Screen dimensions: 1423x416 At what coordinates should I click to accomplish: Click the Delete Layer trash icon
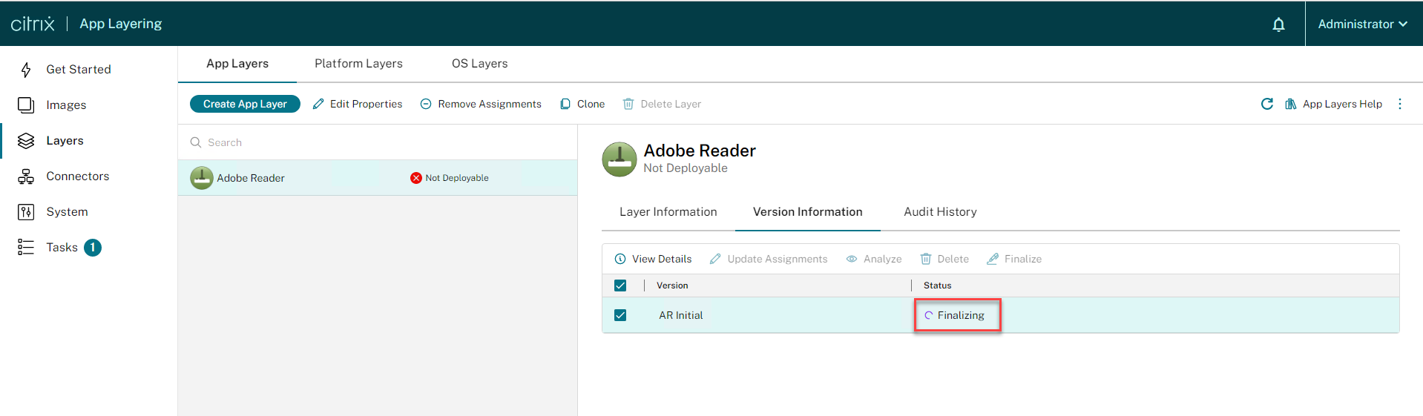tap(628, 104)
